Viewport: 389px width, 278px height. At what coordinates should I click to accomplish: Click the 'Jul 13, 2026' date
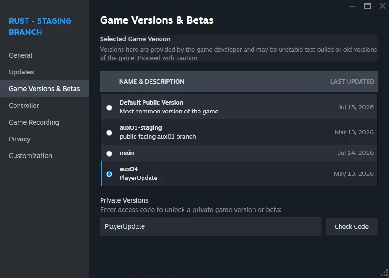click(x=356, y=107)
